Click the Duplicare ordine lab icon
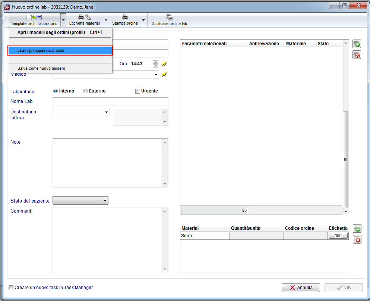Screen dimensions: 370x301 point(169,17)
